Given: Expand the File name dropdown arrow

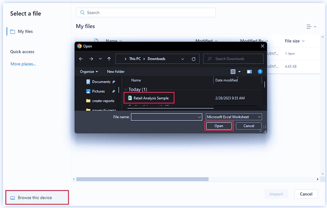Looking at the screenshot, I should coord(199,117).
